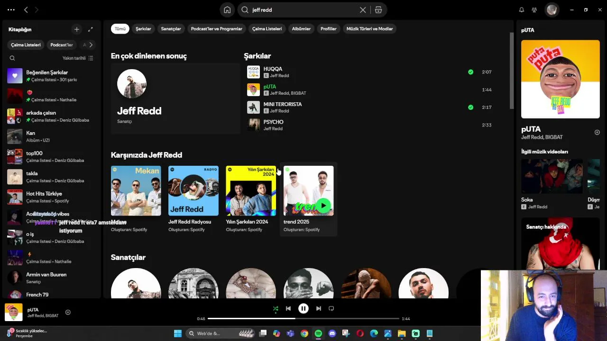Open the user profile avatar menu

552,9
